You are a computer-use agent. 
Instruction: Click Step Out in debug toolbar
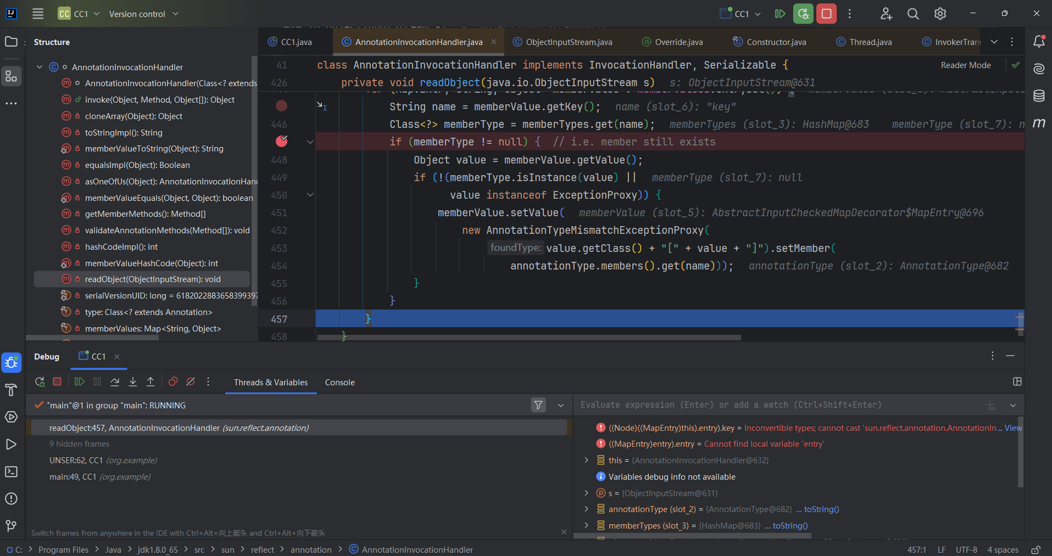pos(151,382)
